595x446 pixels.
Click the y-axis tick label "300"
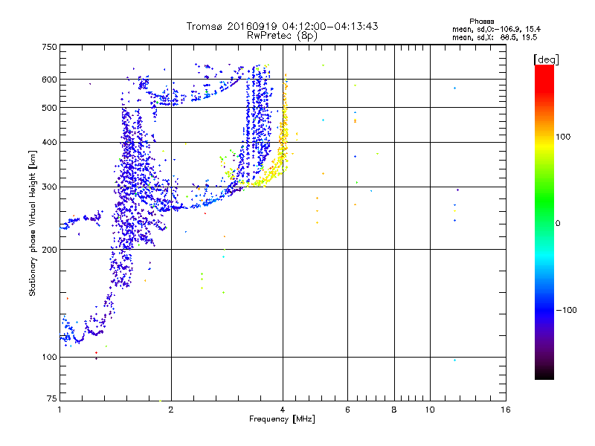pyautogui.click(x=49, y=187)
